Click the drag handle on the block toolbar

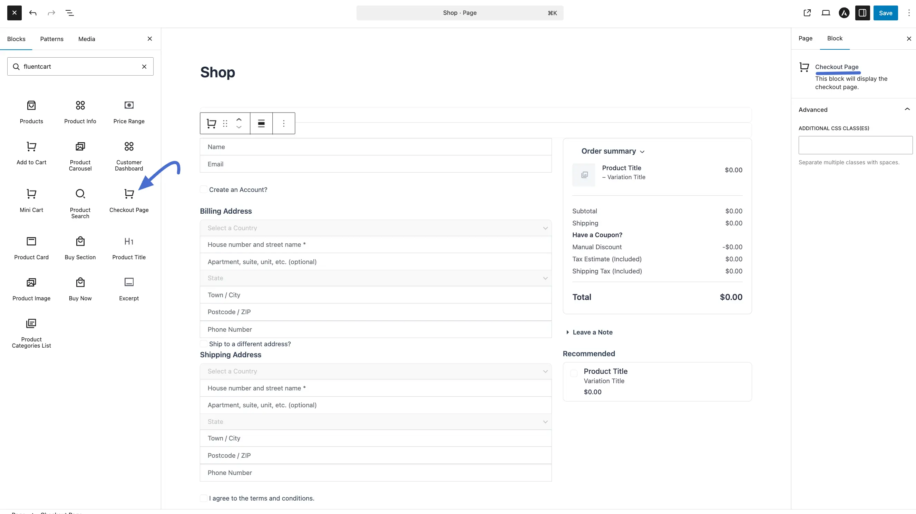coord(225,123)
